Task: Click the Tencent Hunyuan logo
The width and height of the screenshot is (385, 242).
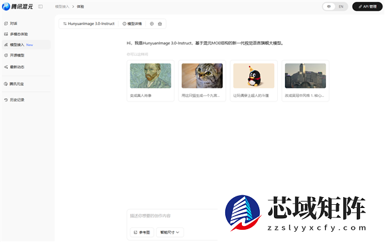Action: point(17,6)
